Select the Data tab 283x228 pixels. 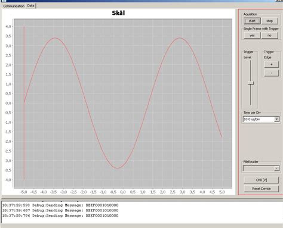[30, 6]
